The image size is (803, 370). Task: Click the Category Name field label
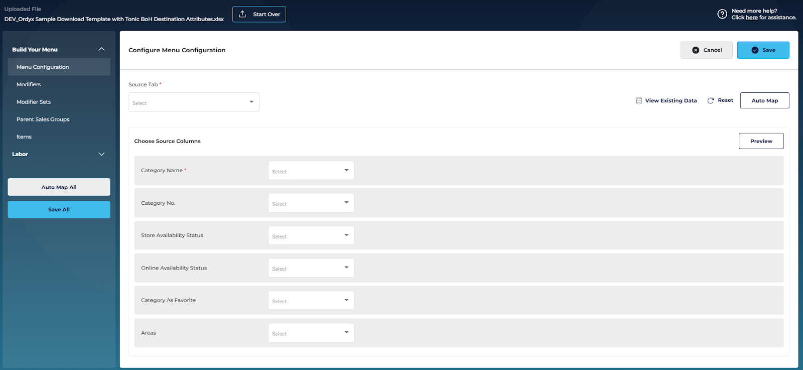pos(162,171)
